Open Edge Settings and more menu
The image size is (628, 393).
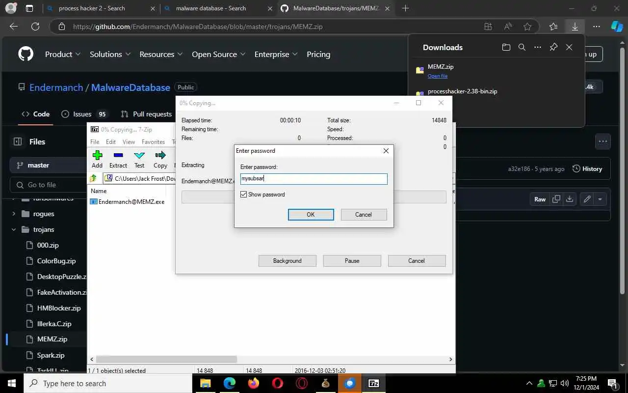tap(596, 27)
